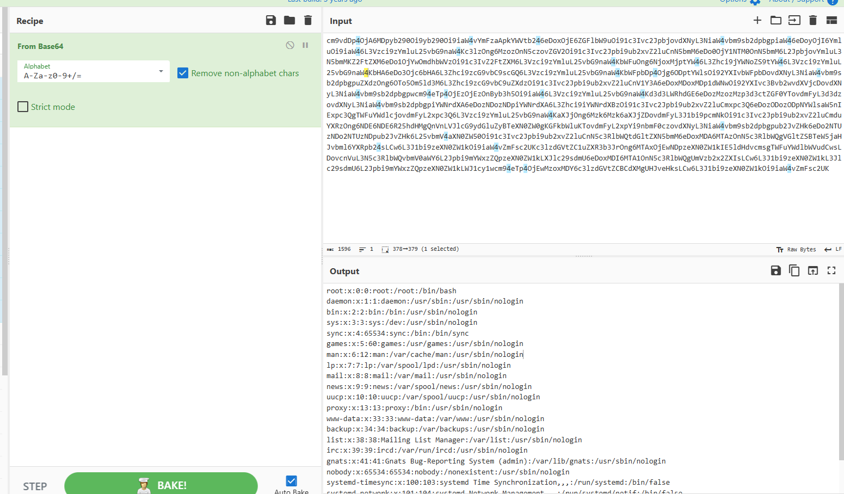Set breakpoint on From Base64 operation
This screenshot has height=494, width=844.
pyautogui.click(x=305, y=45)
